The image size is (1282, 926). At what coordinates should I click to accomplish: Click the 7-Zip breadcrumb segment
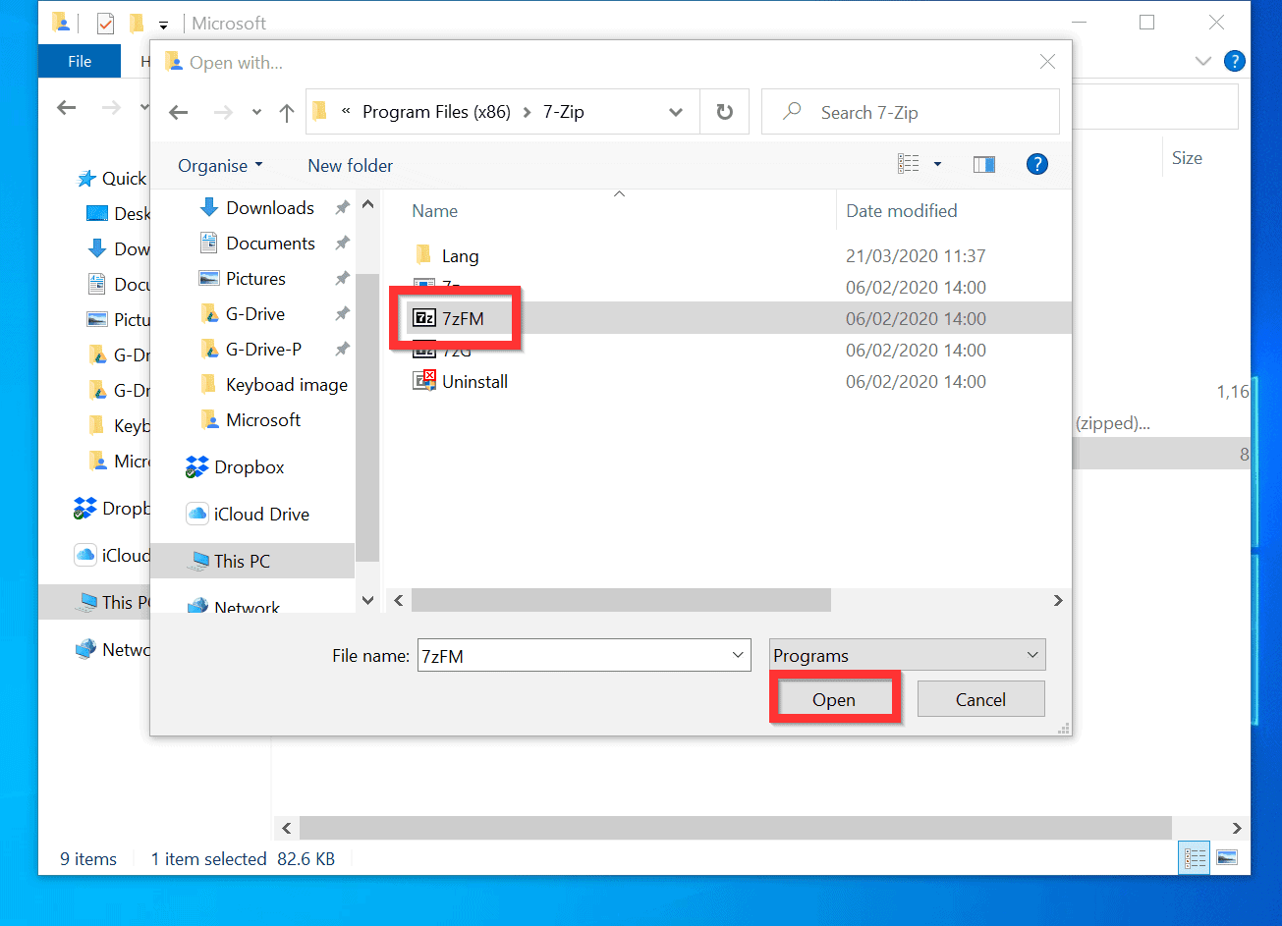(564, 112)
